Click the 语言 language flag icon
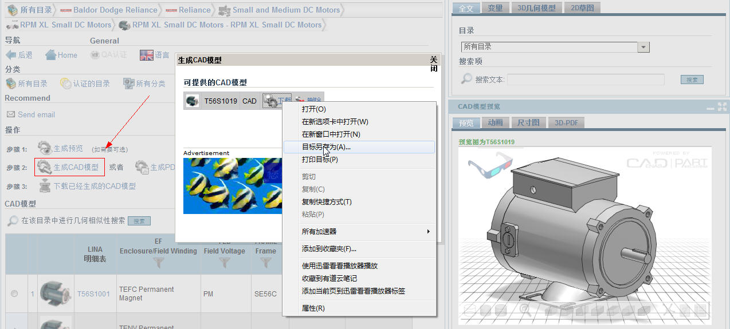Image resolution: width=730 pixels, height=329 pixels. (147, 55)
